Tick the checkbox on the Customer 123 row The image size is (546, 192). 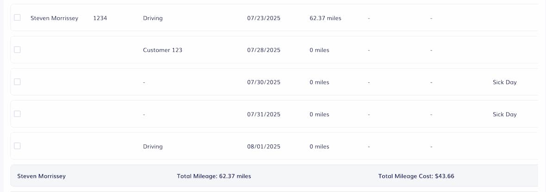[x=17, y=50]
